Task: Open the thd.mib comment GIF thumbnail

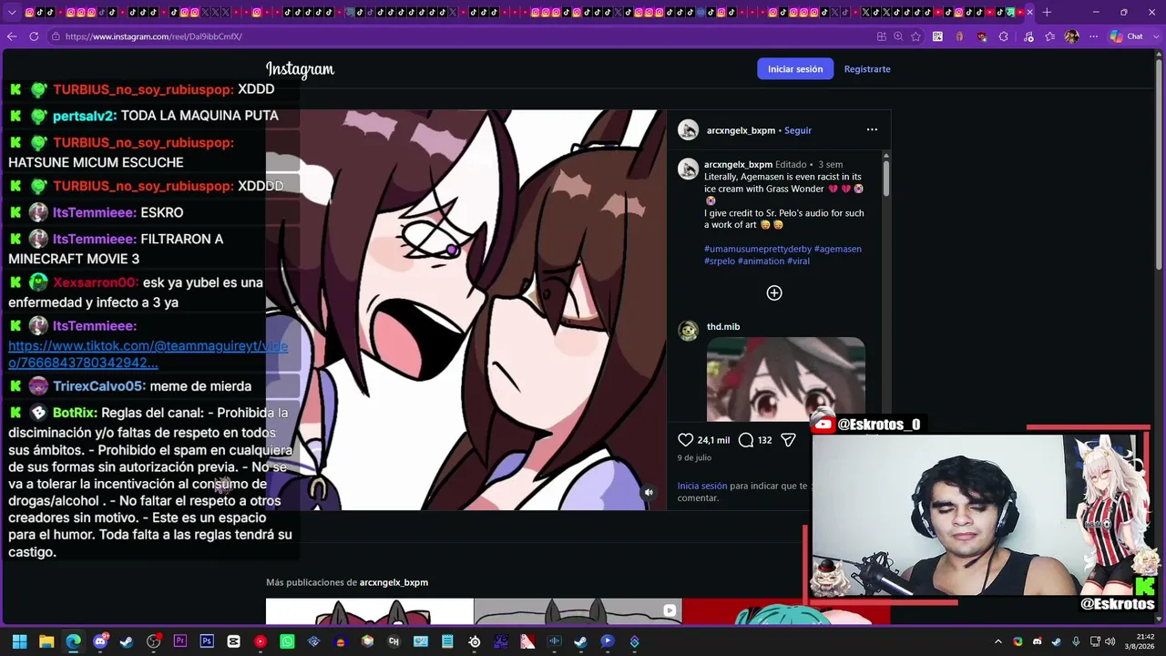Action: click(x=786, y=379)
